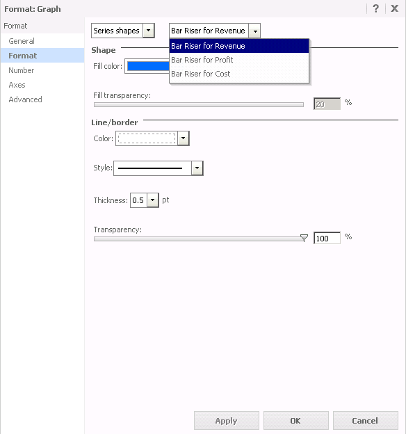
Task: Click the Series shapes combo box text
Action: (x=117, y=31)
